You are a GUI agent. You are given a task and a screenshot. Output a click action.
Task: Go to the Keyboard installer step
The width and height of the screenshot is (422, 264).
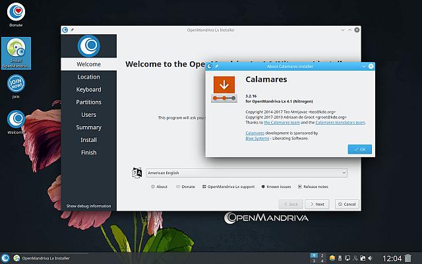88,90
